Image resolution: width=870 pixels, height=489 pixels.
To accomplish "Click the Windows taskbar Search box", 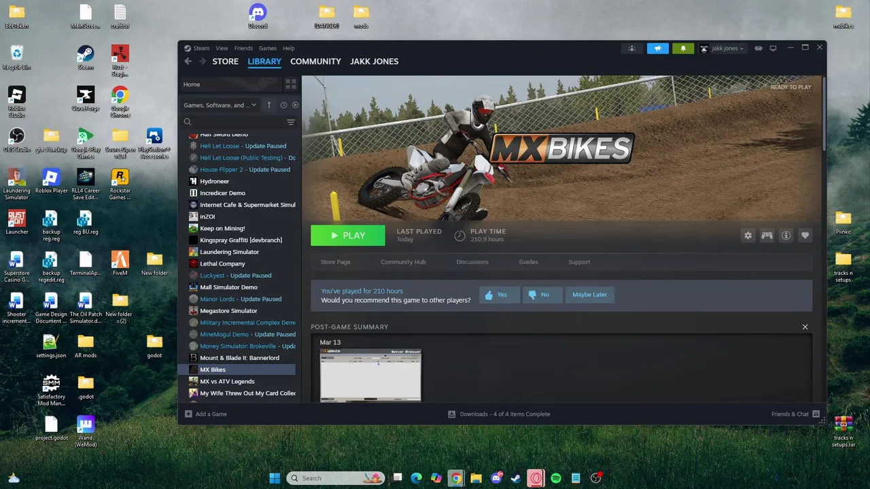I will 336,478.
